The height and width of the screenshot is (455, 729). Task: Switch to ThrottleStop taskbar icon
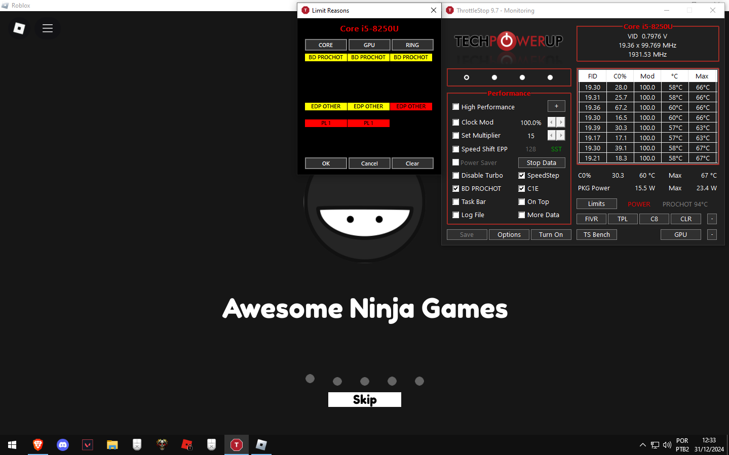tap(237, 445)
